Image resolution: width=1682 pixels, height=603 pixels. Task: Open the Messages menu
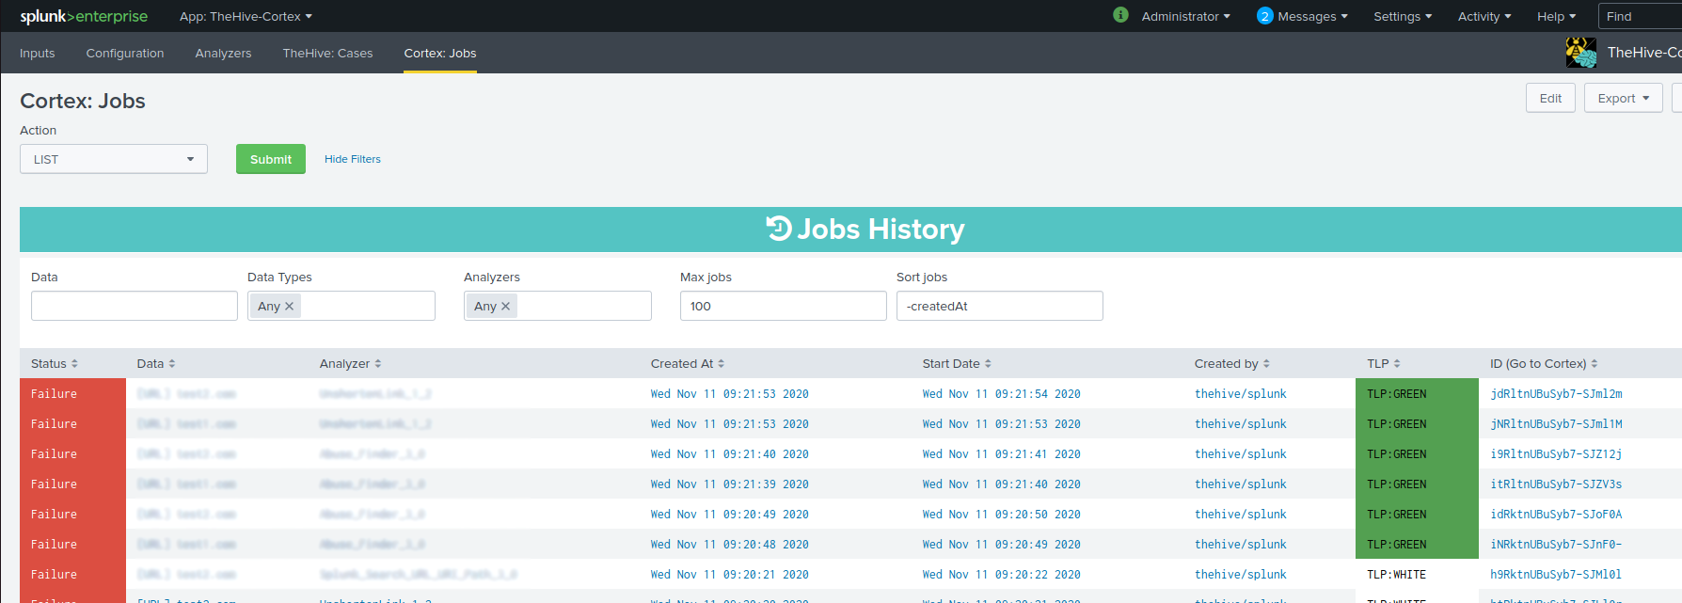[x=1312, y=16]
